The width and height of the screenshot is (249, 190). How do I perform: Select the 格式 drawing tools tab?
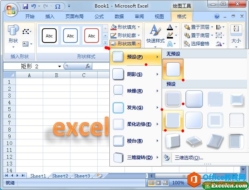(182, 16)
